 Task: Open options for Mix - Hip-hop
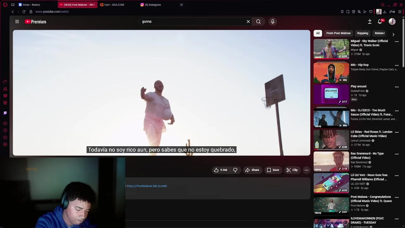click(397, 66)
